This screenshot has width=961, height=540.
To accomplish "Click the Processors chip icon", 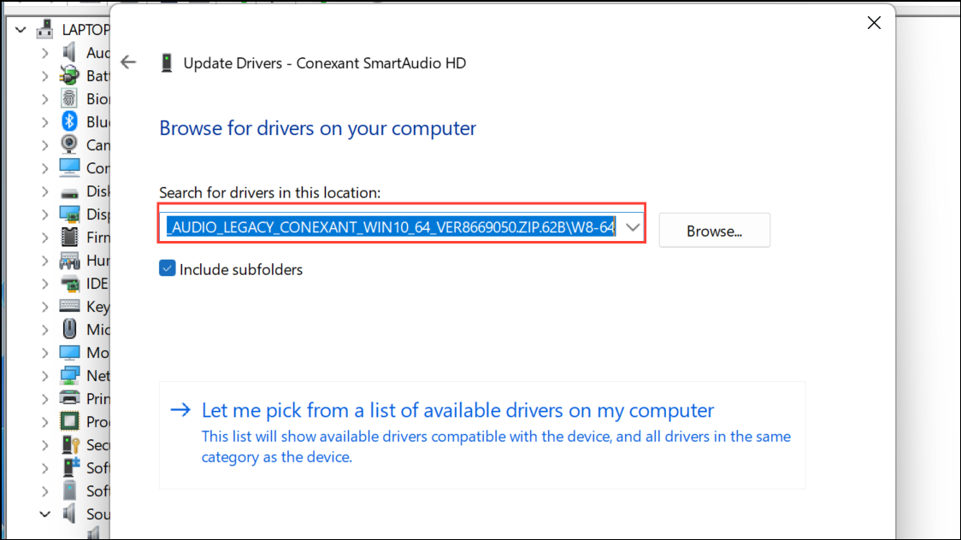I will [x=69, y=422].
